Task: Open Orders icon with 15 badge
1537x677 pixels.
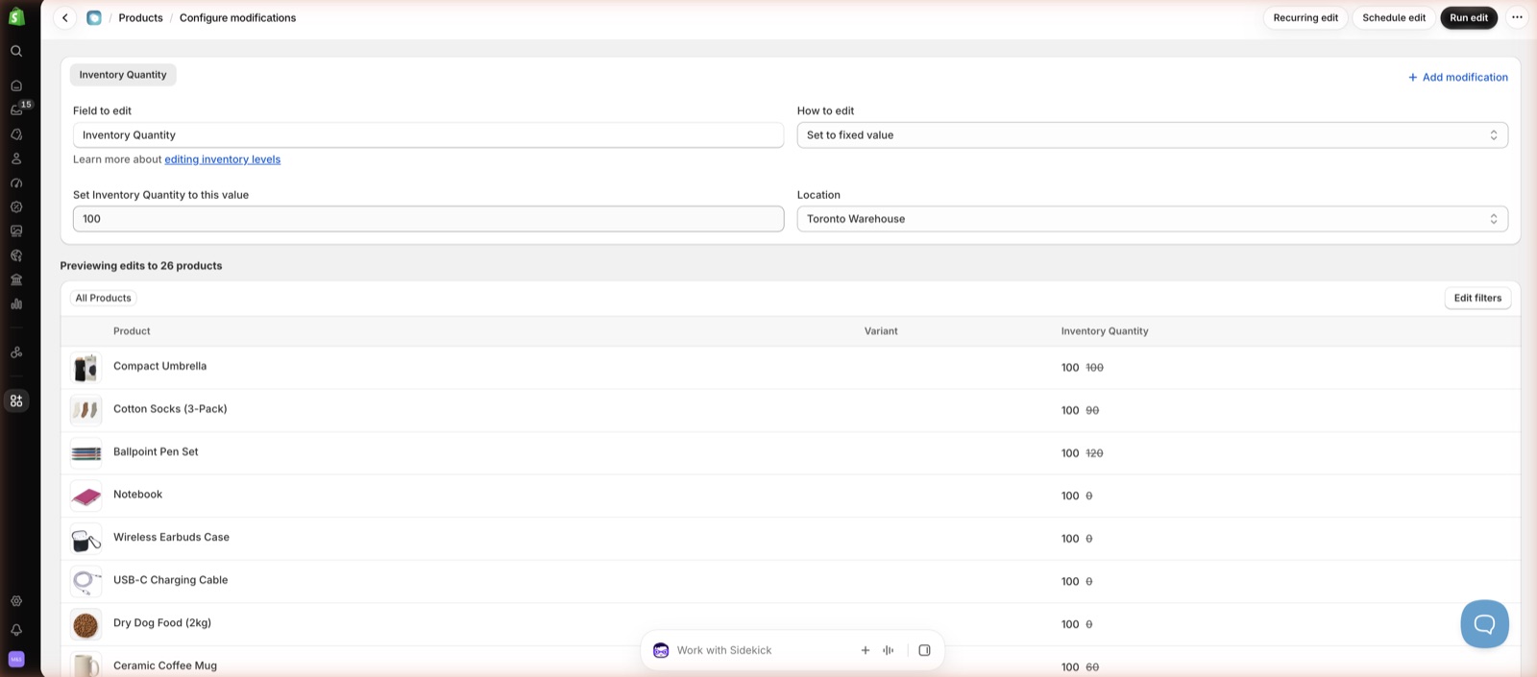Action: coord(16,109)
